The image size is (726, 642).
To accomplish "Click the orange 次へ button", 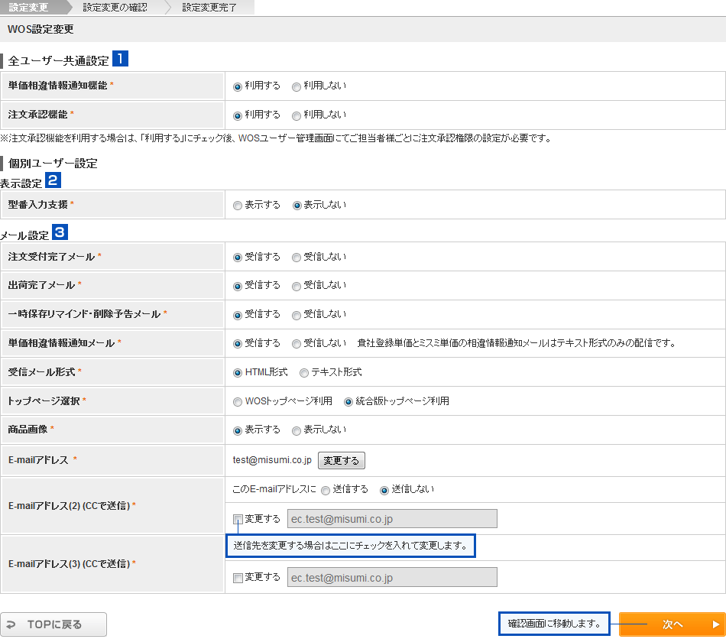I will click(671, 624).
